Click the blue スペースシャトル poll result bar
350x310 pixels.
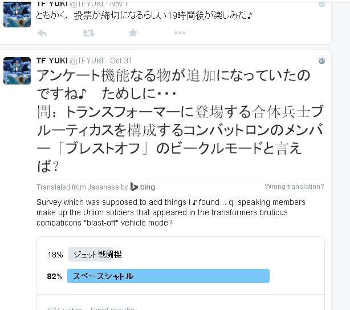point(168,276)
